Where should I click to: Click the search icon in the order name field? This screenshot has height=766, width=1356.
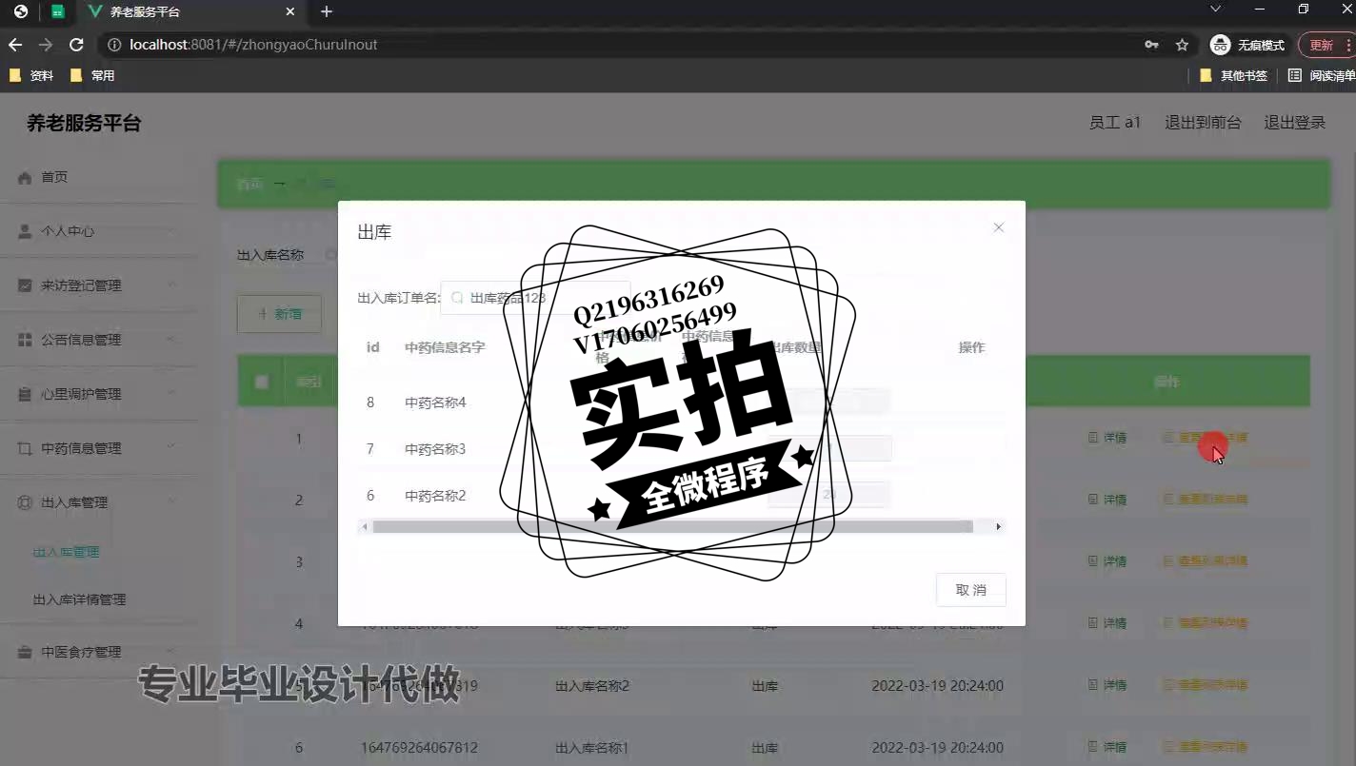coord(457,298)
